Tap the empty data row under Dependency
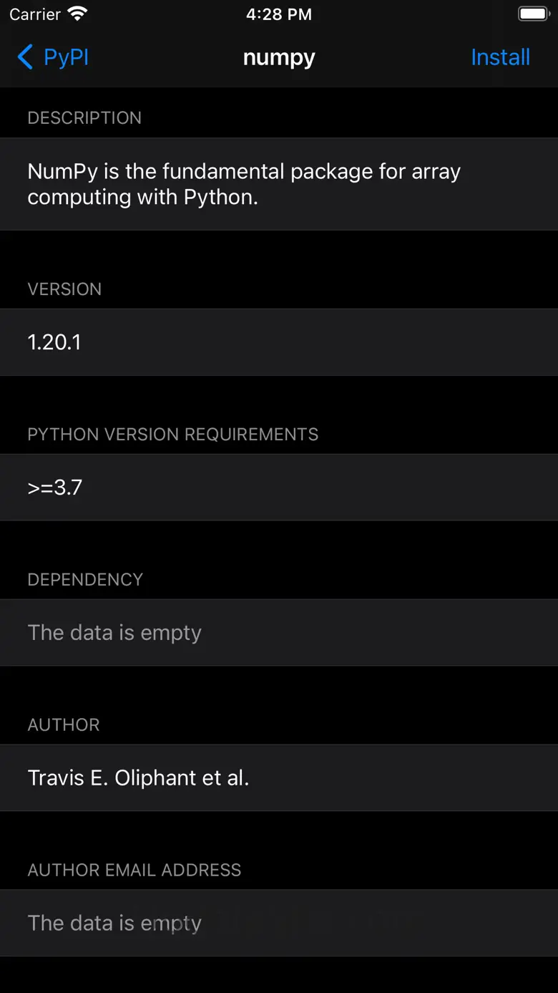Viewport: 558px width, 993px height. (279, 633)
